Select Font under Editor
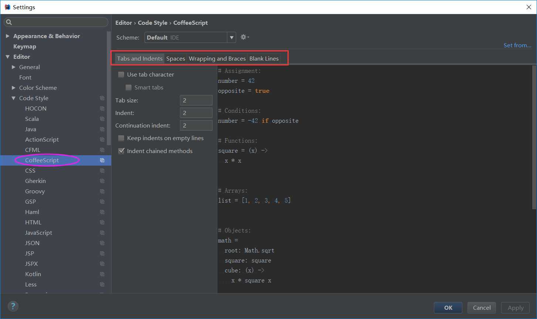 pyautogui.click(x=25, y=78)
